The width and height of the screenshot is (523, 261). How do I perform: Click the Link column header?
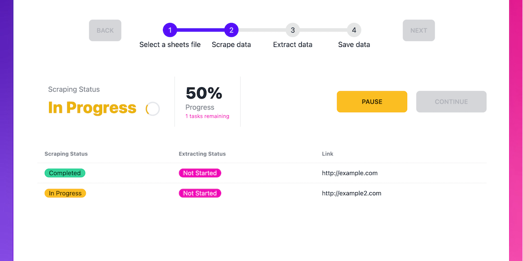[327, 154]
